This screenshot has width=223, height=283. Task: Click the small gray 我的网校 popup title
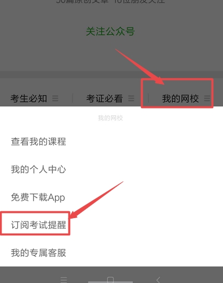click(110, 118)
